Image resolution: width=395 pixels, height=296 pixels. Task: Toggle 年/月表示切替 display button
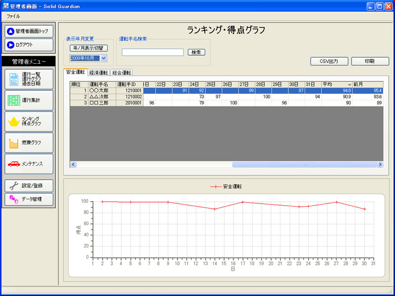88,48
